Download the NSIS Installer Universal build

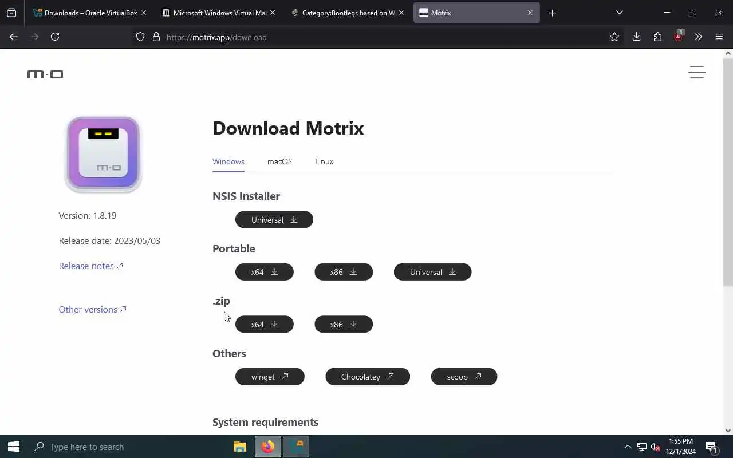coord(274,220)
